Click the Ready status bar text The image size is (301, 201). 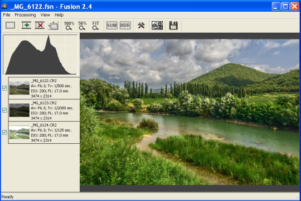click(x=7, y=197)
